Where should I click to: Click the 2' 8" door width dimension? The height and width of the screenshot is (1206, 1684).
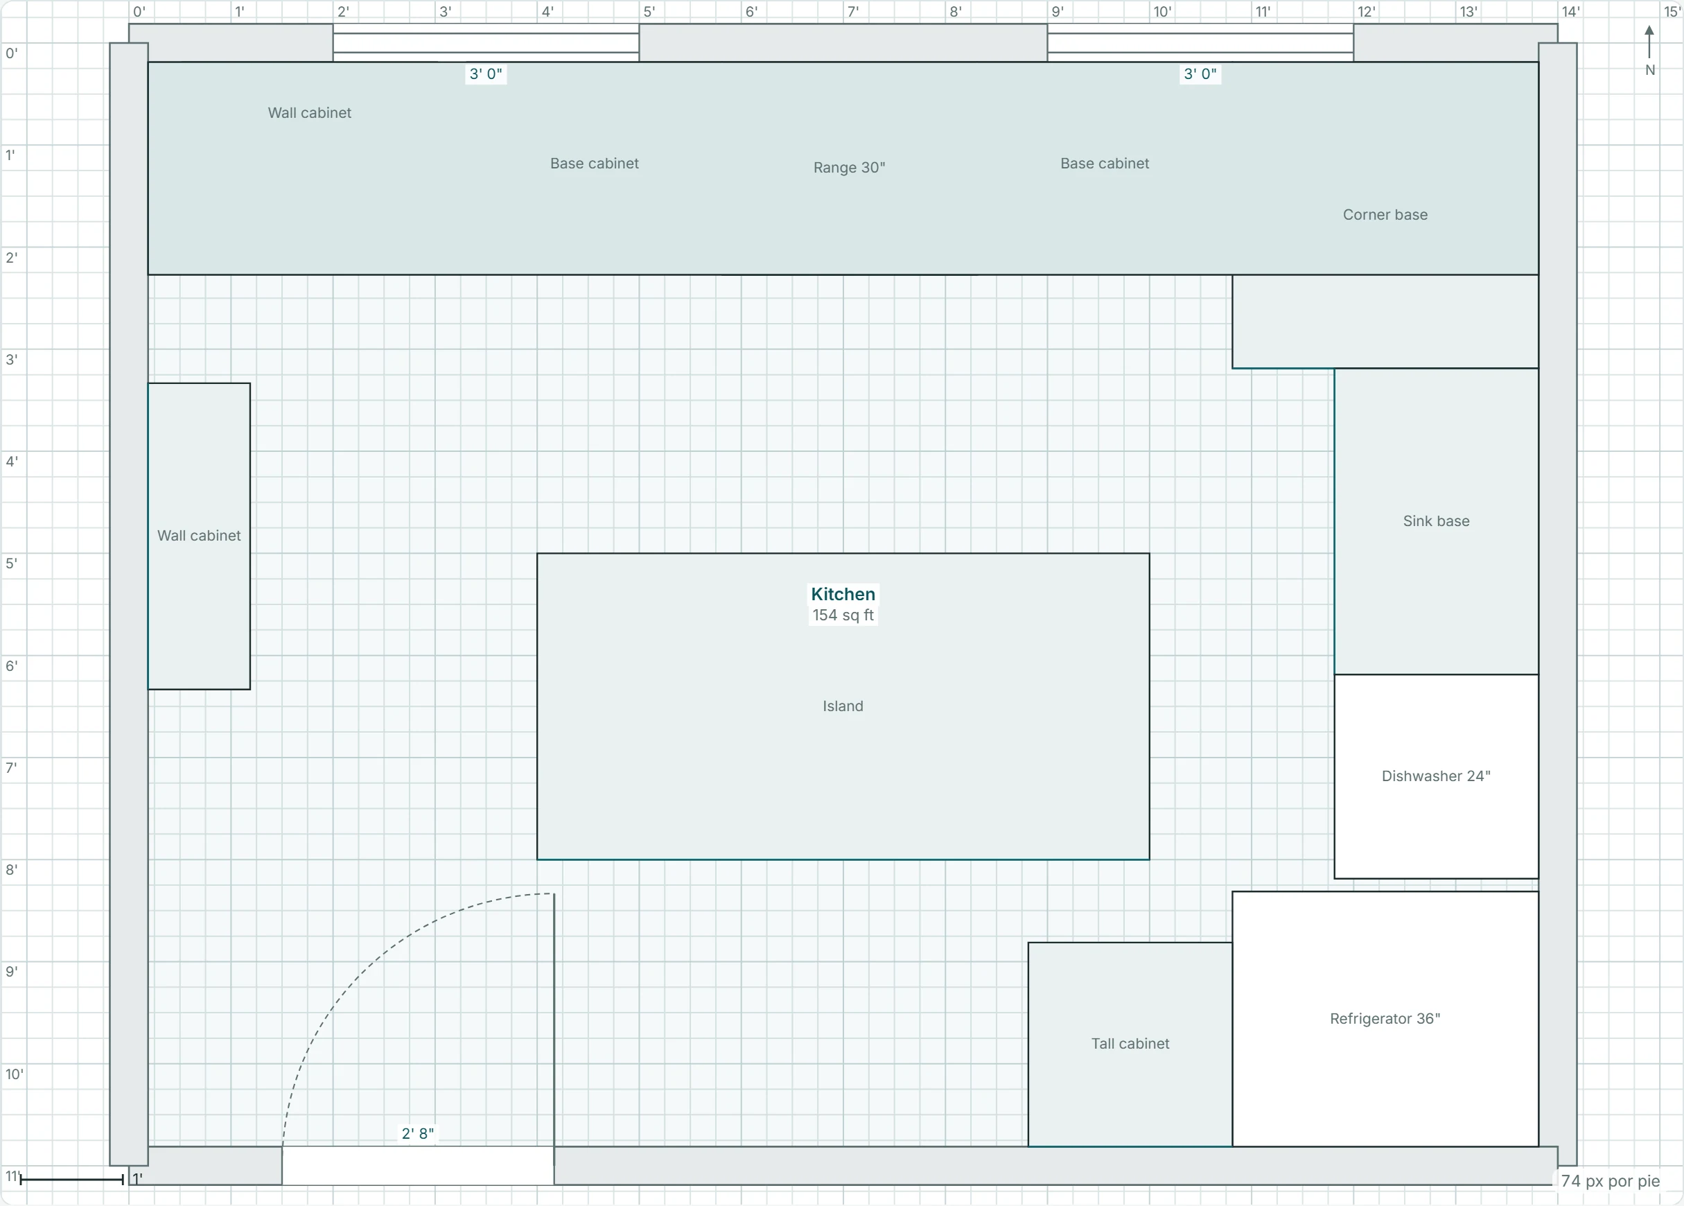(418, 1133)
